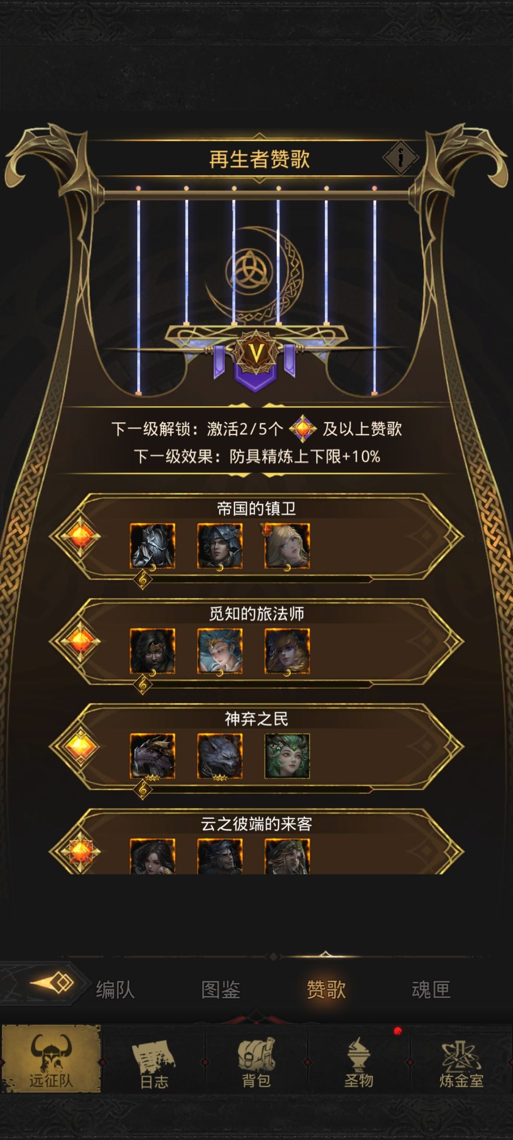Tap the orange gem on 帝国的镇卫
The width and height of the screenshot is (513, 1140).
80,536
